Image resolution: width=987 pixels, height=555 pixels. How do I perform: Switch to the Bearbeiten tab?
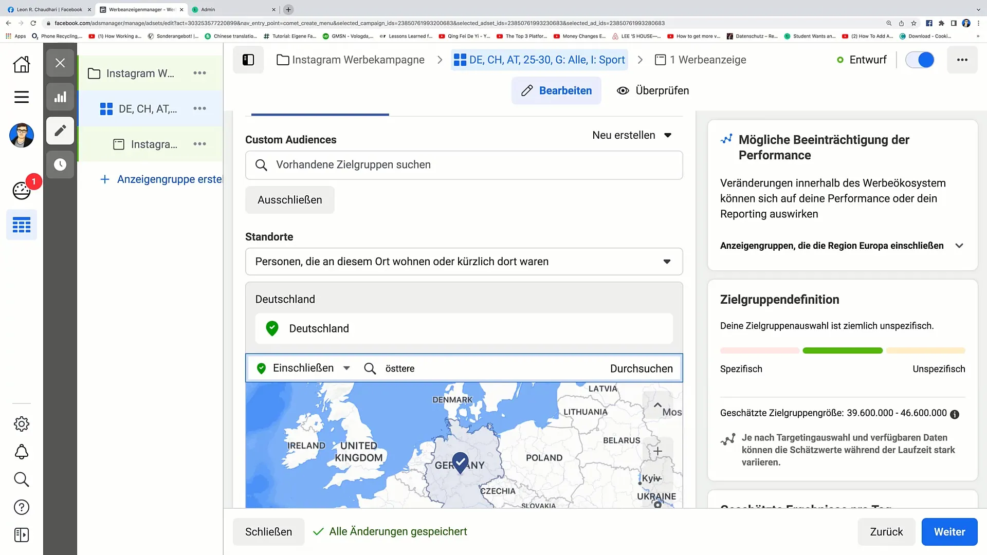pos(556,90)
